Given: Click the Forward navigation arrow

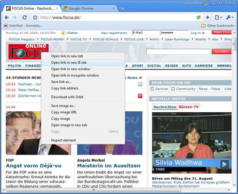Looking at the screenshot, I should pyautogui.click(x=15, y=18).
